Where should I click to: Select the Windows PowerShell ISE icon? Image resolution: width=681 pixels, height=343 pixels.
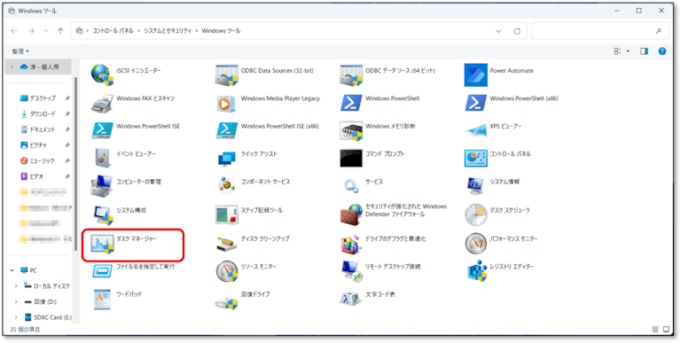coord(103,130)
